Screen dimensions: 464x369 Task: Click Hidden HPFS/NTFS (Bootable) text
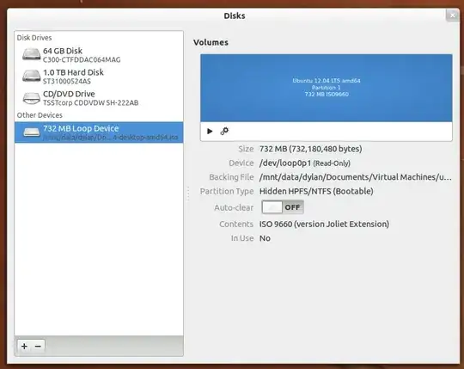pos(316,191)
